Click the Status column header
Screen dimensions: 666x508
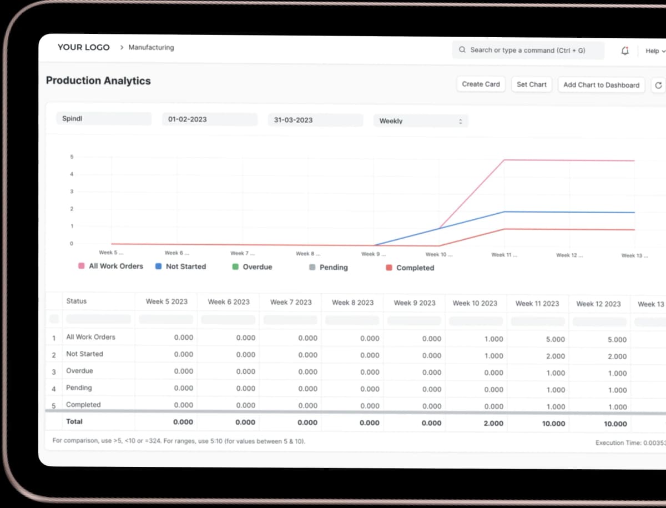coord(77,301)
